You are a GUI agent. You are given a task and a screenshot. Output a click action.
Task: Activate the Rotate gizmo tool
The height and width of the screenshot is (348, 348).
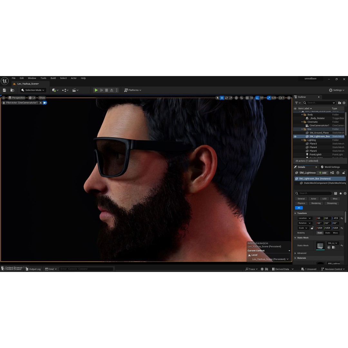[x=227, y=98]
